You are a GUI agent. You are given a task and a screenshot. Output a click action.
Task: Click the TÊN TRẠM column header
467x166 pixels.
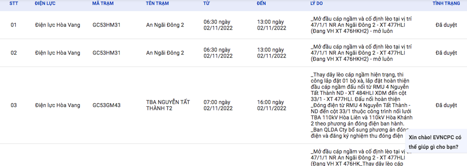157,4
